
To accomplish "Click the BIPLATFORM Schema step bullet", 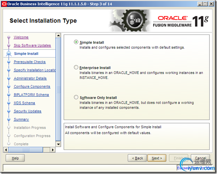I will [9, 95].
